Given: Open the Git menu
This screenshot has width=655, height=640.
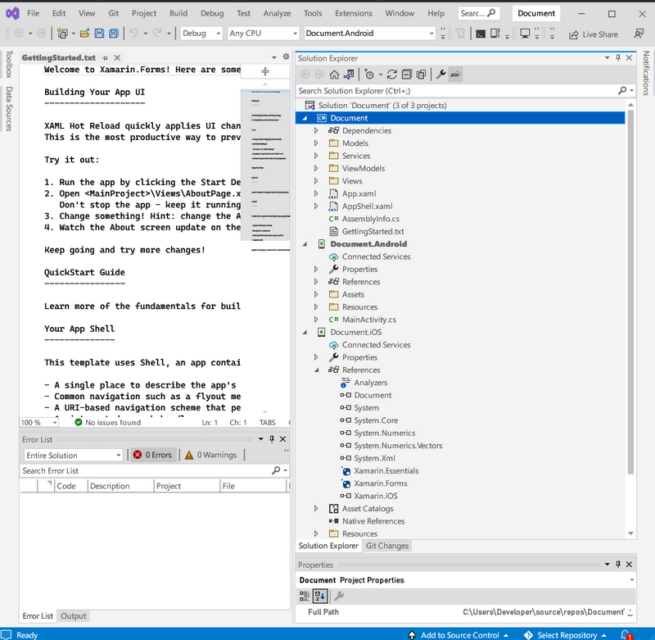Looking at the screenshot, I should pos(114,13).
